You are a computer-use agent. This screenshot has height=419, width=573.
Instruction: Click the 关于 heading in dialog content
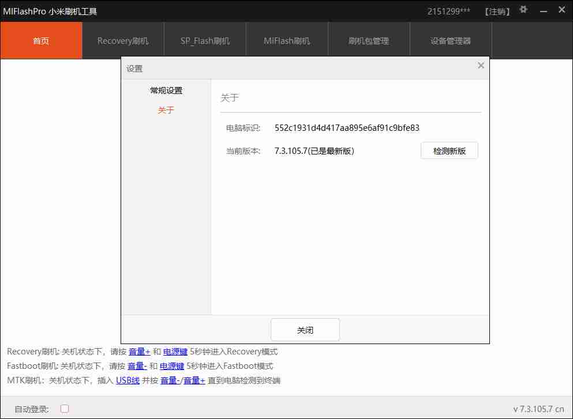coord(230,97)
